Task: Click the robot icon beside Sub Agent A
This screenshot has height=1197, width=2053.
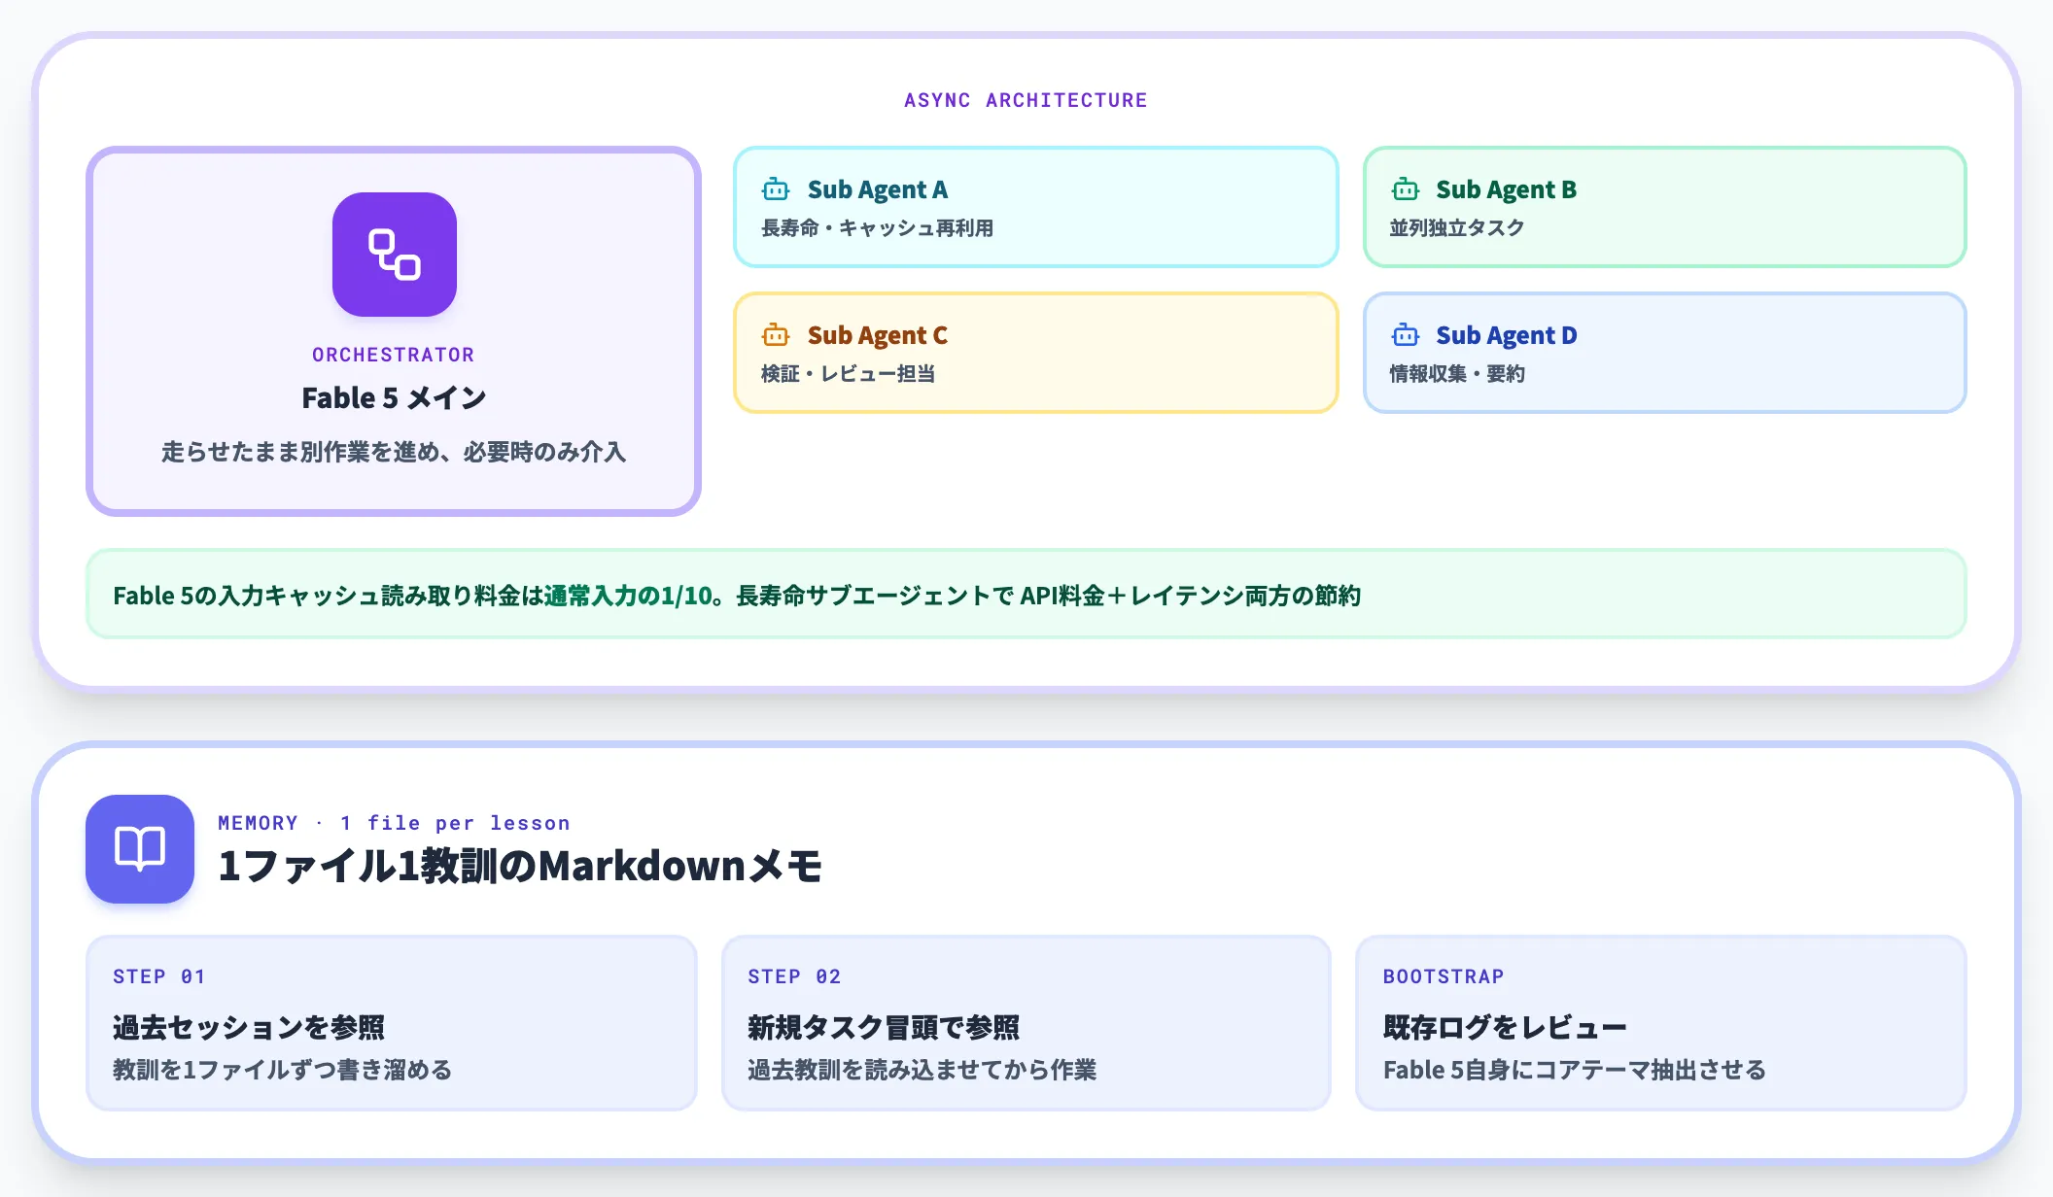Action: [x=776, y=188]
